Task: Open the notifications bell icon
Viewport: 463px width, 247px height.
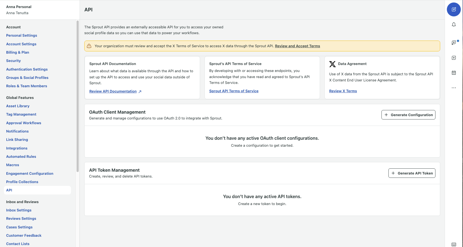Action: click(454, 24)
